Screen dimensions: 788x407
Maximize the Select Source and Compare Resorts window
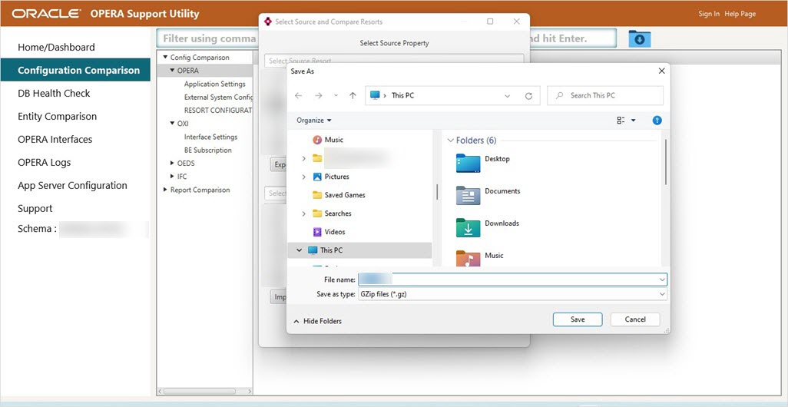(x=490, y=22)
